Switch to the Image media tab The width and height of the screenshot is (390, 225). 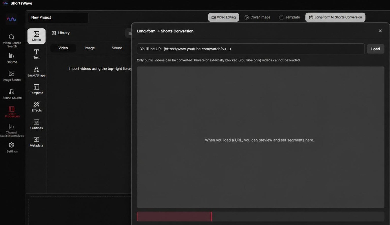90,48
